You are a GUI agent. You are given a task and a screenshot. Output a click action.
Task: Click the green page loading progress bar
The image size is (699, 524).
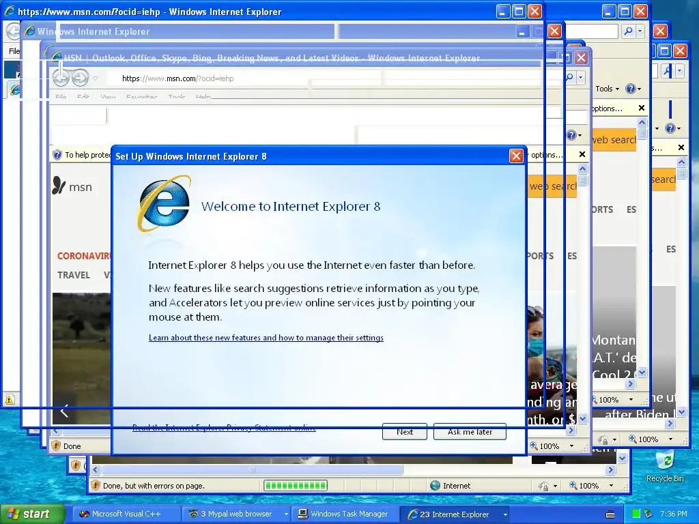[296, 485]
